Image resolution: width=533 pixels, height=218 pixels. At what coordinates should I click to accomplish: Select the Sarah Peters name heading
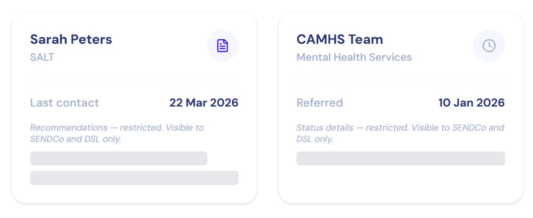[x=71, y=39]
